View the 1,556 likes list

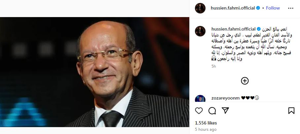(x=206, y=123)
